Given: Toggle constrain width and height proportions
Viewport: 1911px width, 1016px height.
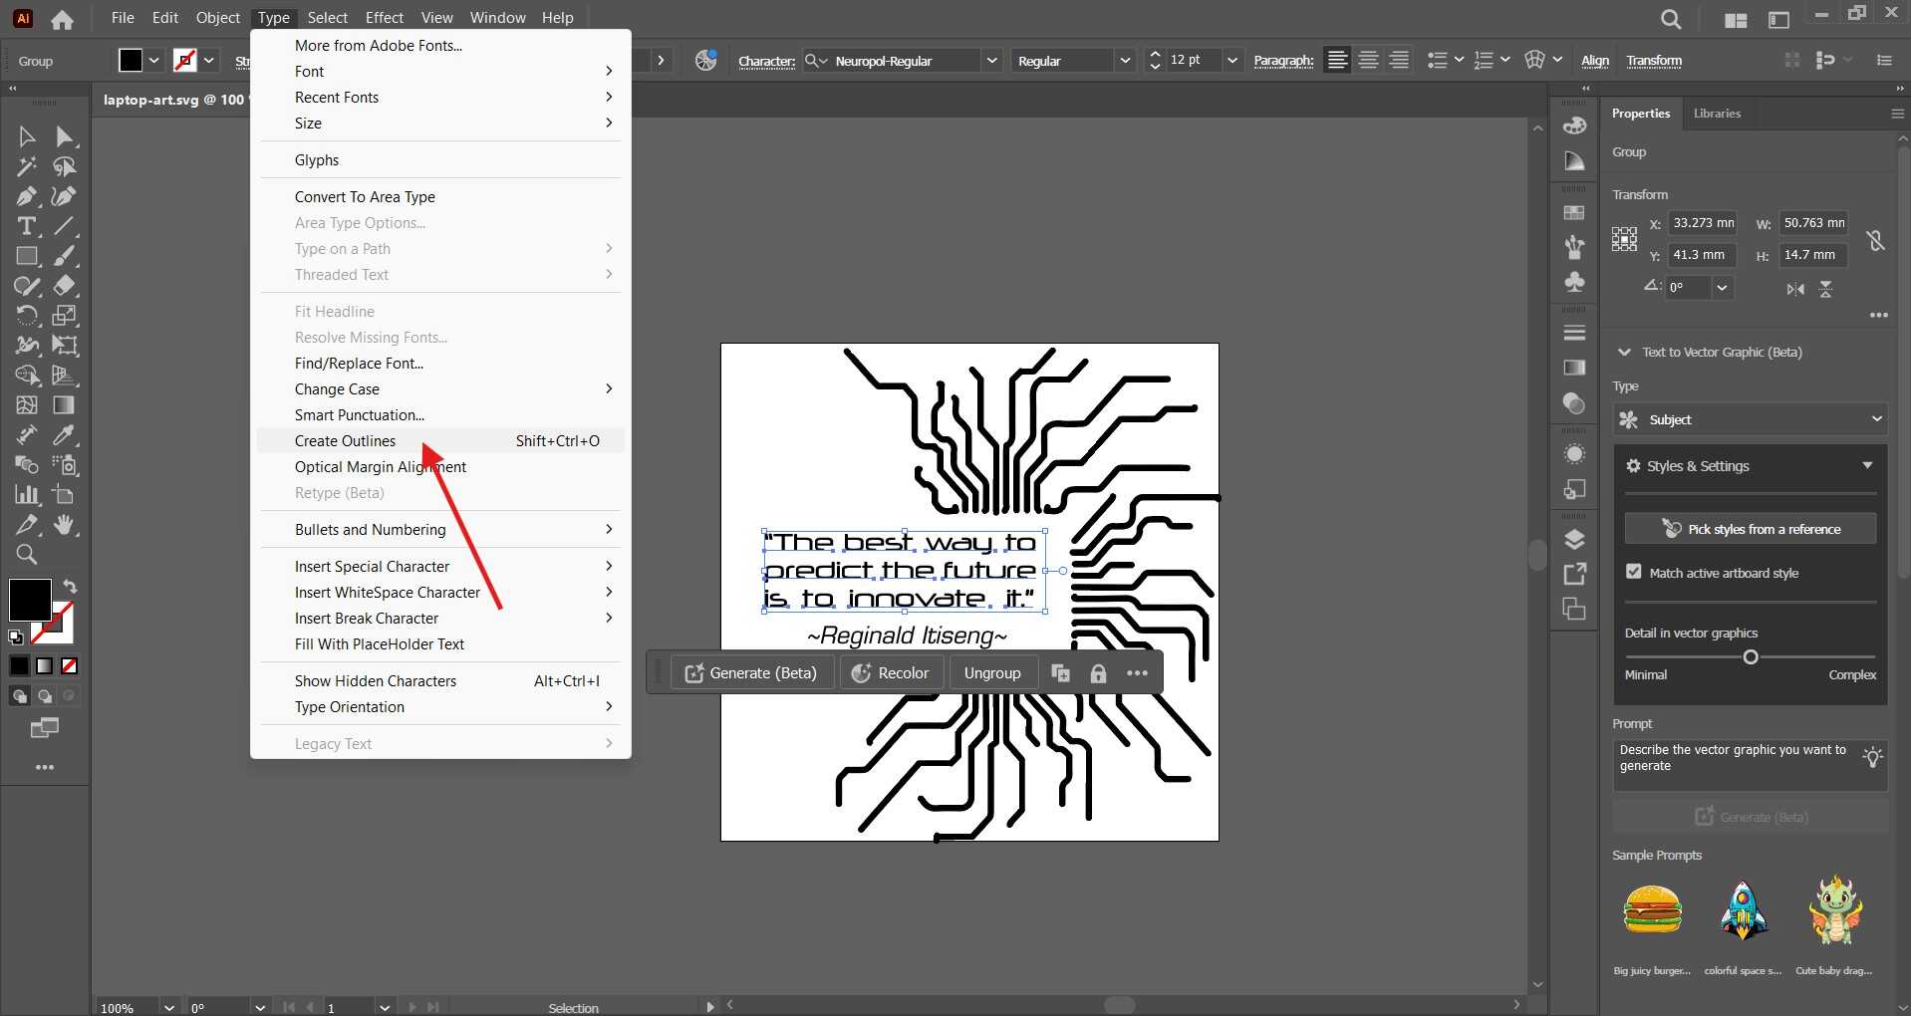Looking at the screenshot, I should [x=1875, y=240].
